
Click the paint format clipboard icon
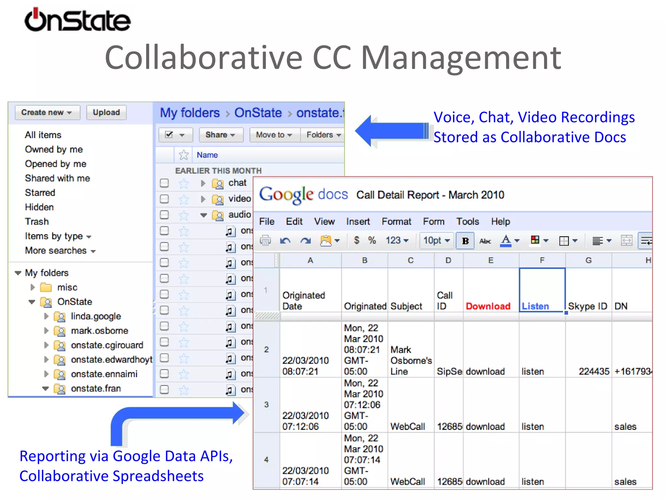click(x=326, y=241)
